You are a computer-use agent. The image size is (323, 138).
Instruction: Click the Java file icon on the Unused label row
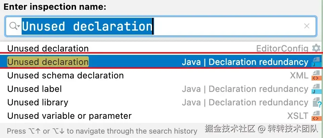(x=316, y=89)
